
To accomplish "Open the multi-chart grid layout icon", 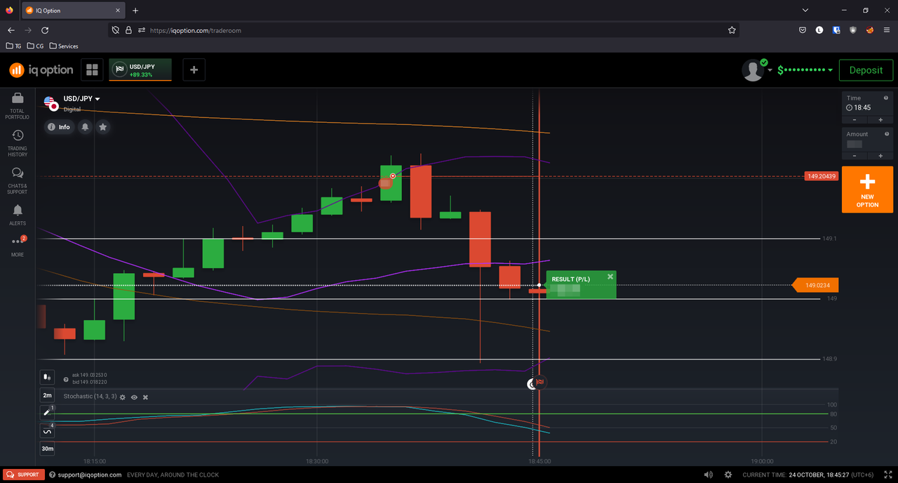I will coord(92,70).
